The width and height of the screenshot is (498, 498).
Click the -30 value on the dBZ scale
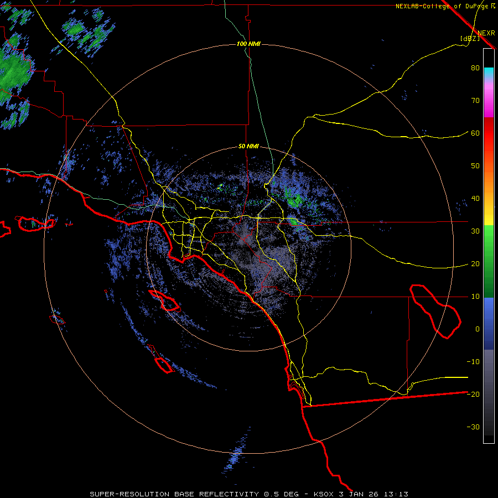[x=473, y=427]
